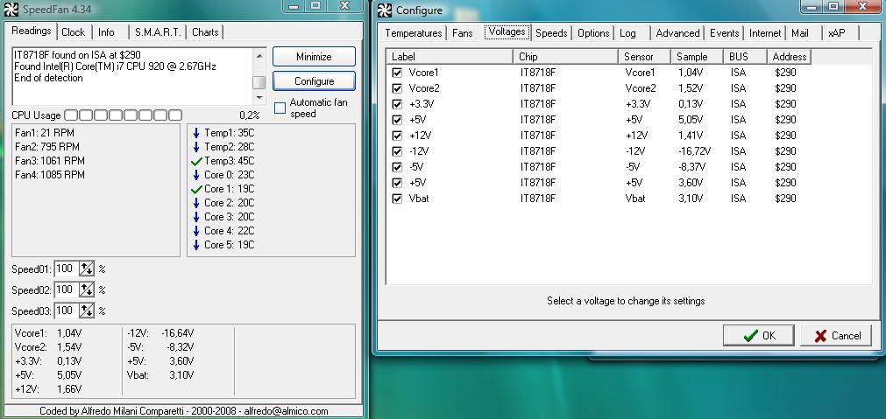Adjust the Speed01 spinner arrows
Screen dimensions: 886x419
[x=87, y=269]
